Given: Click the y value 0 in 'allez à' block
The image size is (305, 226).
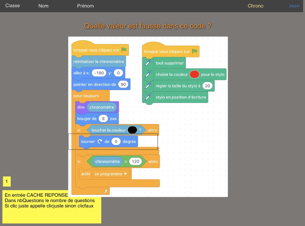Looking at the screenshot, I should click(x=118, y=73).
